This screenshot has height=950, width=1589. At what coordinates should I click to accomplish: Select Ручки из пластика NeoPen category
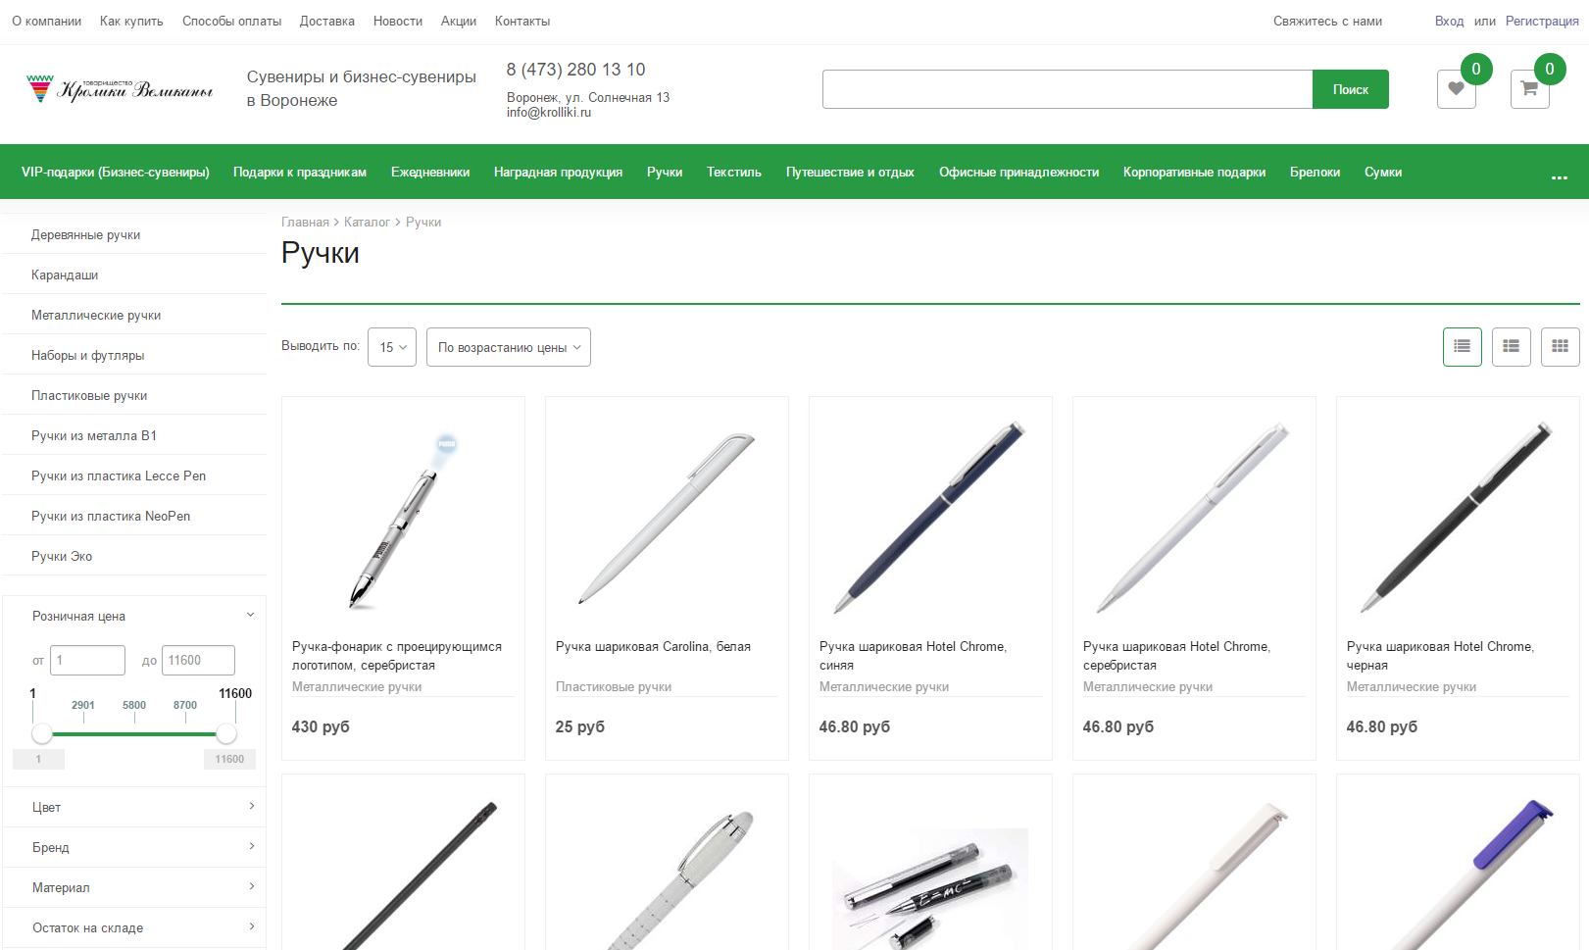(135, 516)
